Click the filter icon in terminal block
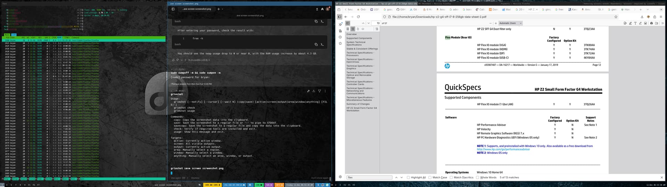 [319, 91]
